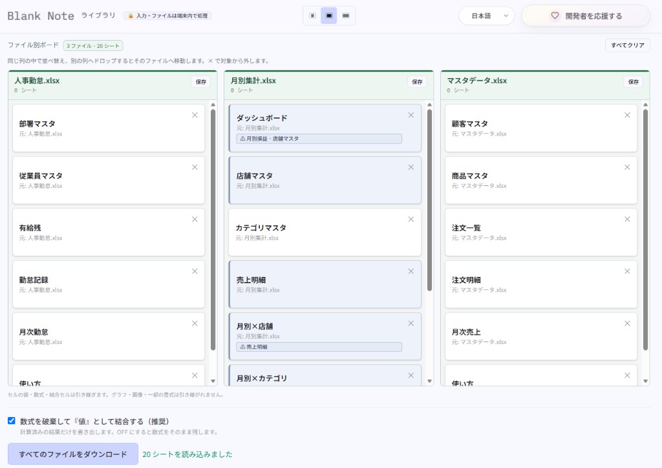Viewport: 662px width, 468px height.
Task: Select the 店舗マスタ sheet card
Action: [325, 181]
